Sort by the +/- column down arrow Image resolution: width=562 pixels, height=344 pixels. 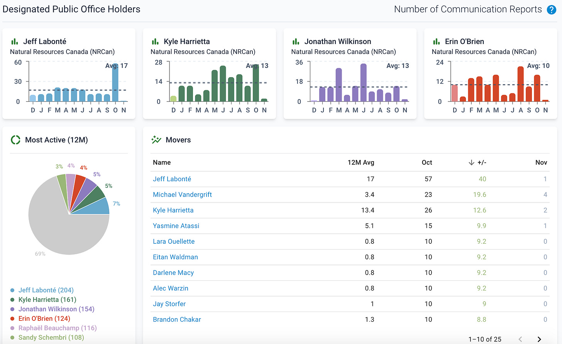pyautogui.click(x=471, y=162)
